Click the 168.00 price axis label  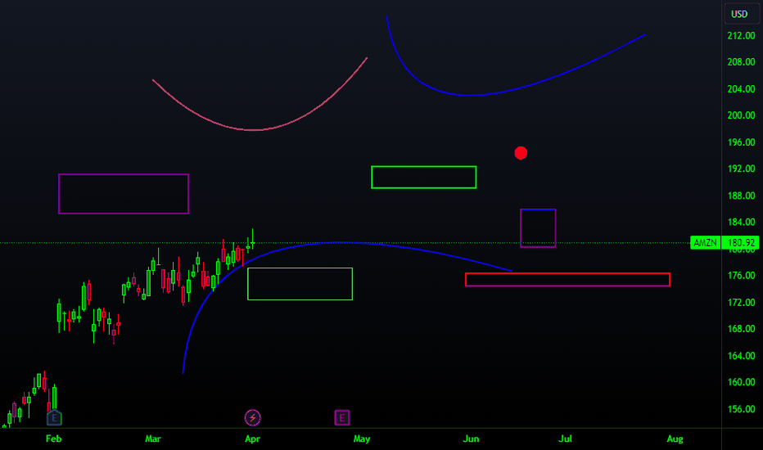(741, 329)
